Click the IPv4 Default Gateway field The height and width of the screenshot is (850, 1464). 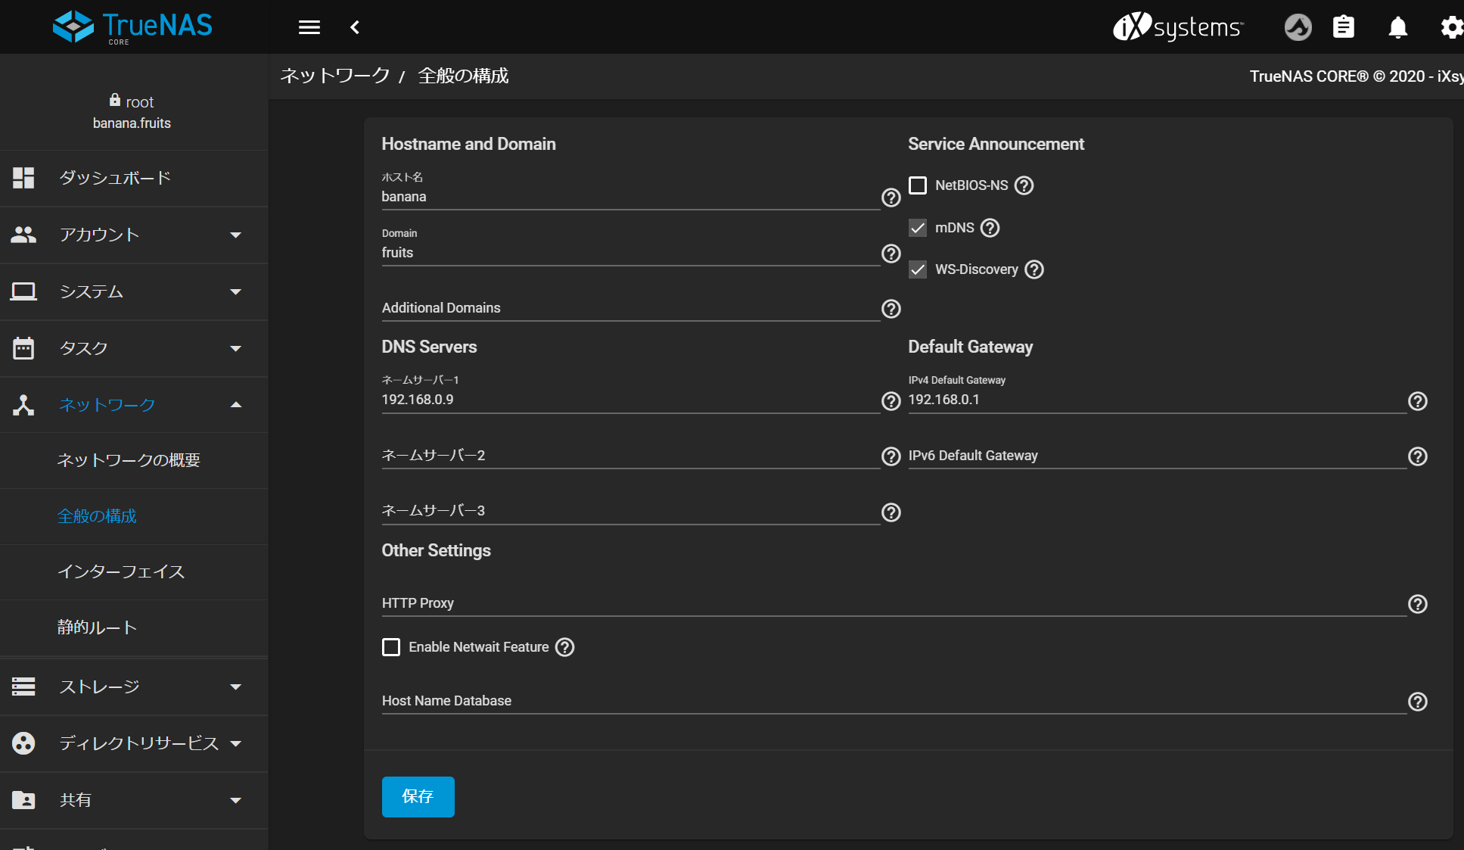point(1157,400)
